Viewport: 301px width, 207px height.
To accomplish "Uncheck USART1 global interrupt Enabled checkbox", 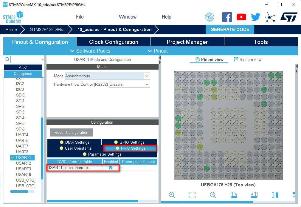I will pyautogui.click(x=111, y=168).
